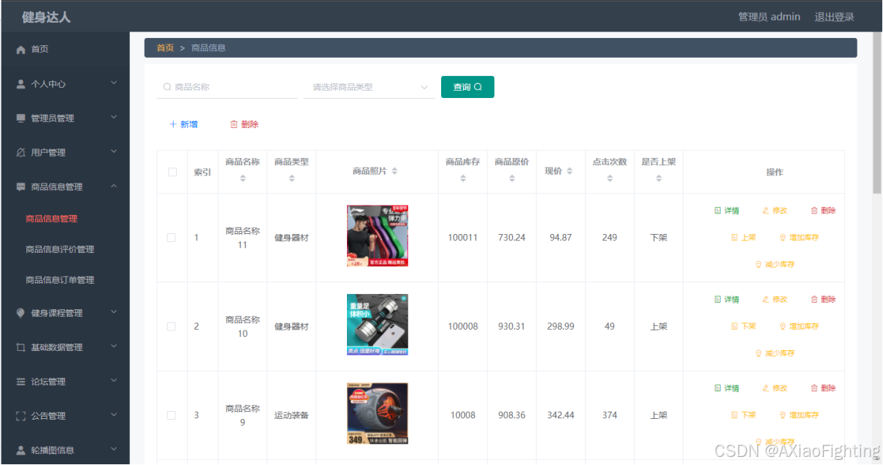
Task: Open the 商品信息管理 submenu item in red
Action: coord(51,219)
